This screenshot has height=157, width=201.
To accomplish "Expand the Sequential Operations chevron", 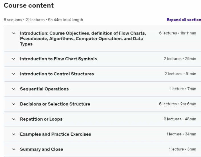I will 14,89.
